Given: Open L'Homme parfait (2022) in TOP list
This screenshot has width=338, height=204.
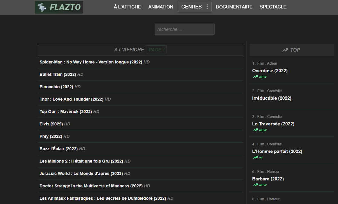Looking at the screenshot, I should 277,151.
